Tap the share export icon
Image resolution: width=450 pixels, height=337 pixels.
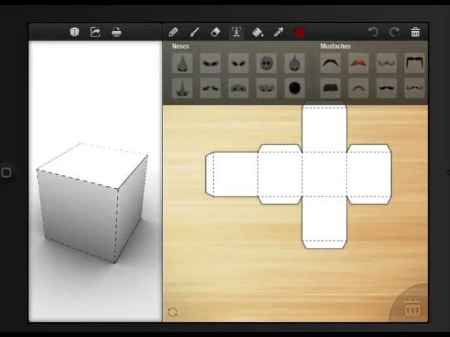tap(96, 32)
